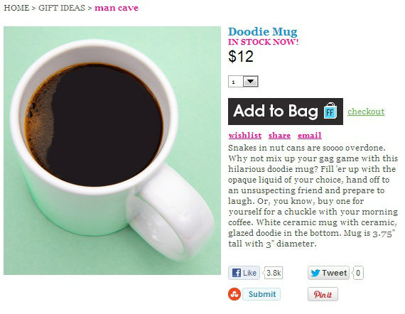The height and width of the screenshot is (314, 405).
Task: Click the 3.8k Facebook like count
Action: tap(274, 273)
